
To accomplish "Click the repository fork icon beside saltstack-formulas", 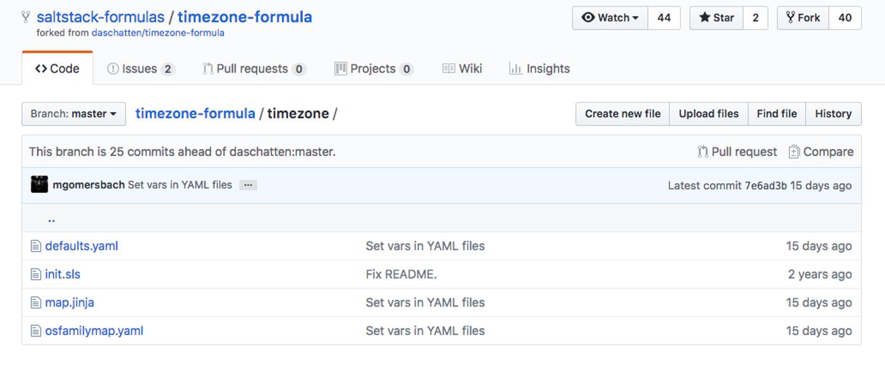I will 26,17.
